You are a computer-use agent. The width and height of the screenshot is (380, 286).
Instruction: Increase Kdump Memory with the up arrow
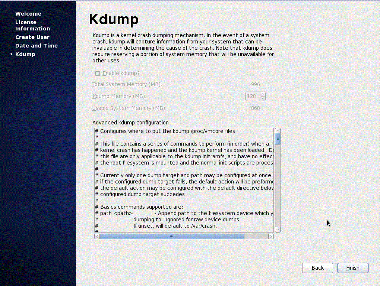263,94
